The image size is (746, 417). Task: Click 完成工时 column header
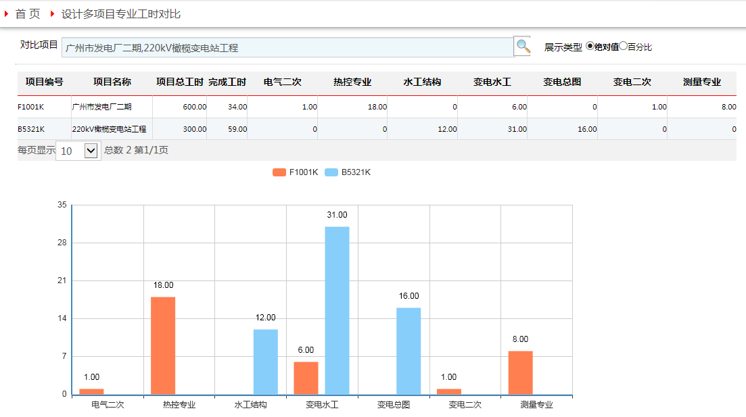(227, 82)
